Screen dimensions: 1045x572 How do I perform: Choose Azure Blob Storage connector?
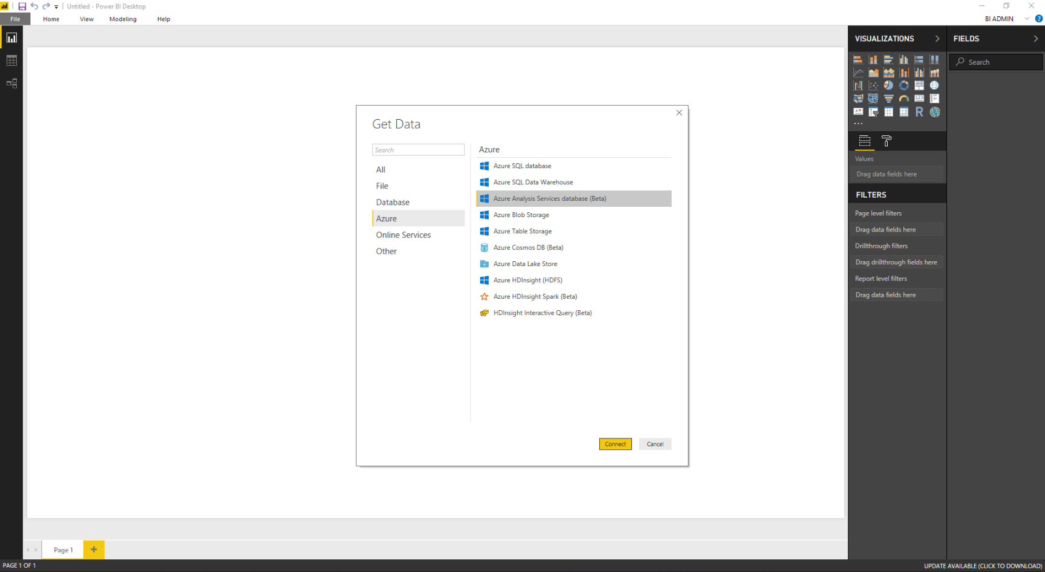574,215
